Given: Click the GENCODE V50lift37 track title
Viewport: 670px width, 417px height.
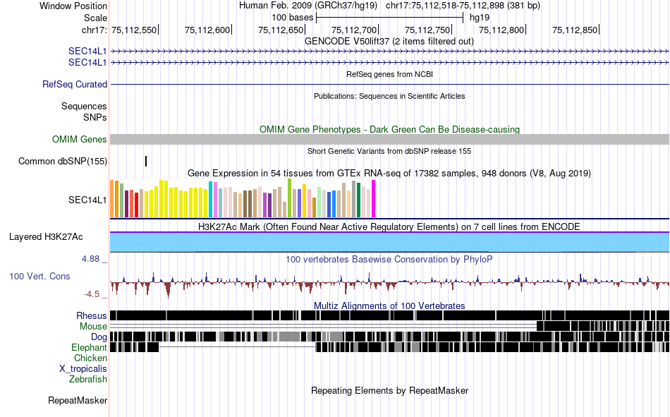Looking at the screenshot, I should (x=389, y=42).
